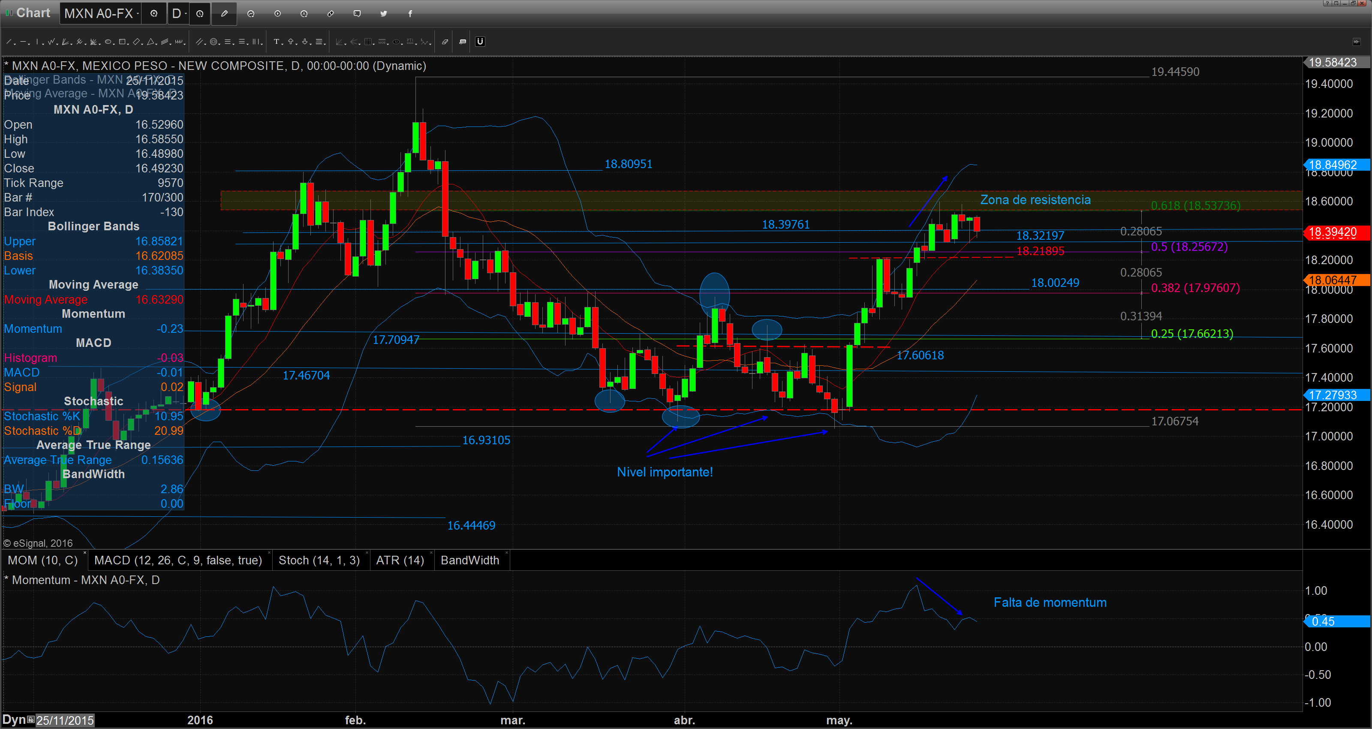Select the trend line drawing tool

(x=9, y=42)
